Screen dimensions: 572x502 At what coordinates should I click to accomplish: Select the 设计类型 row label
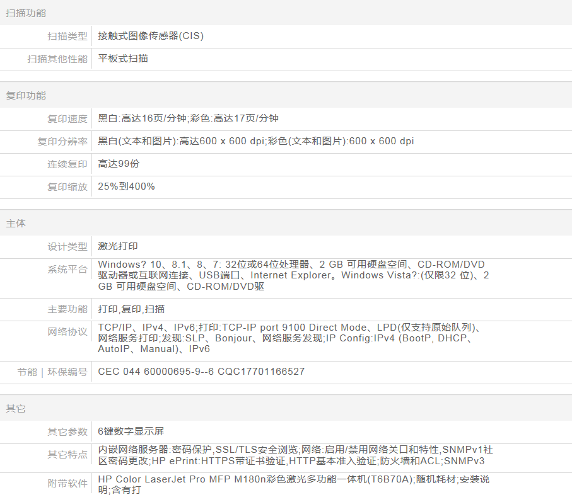coord(67,247)
